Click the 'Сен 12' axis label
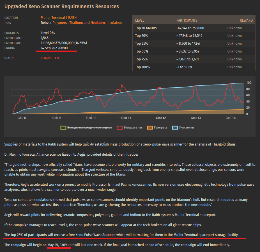 pyautogui.click(x=161, y=118)
